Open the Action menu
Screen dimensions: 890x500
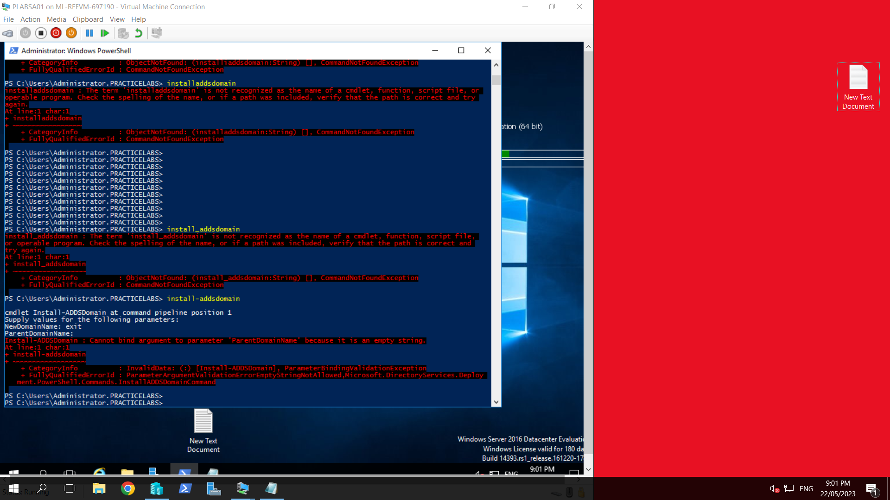pyautogui.click(x=30, y=19)
